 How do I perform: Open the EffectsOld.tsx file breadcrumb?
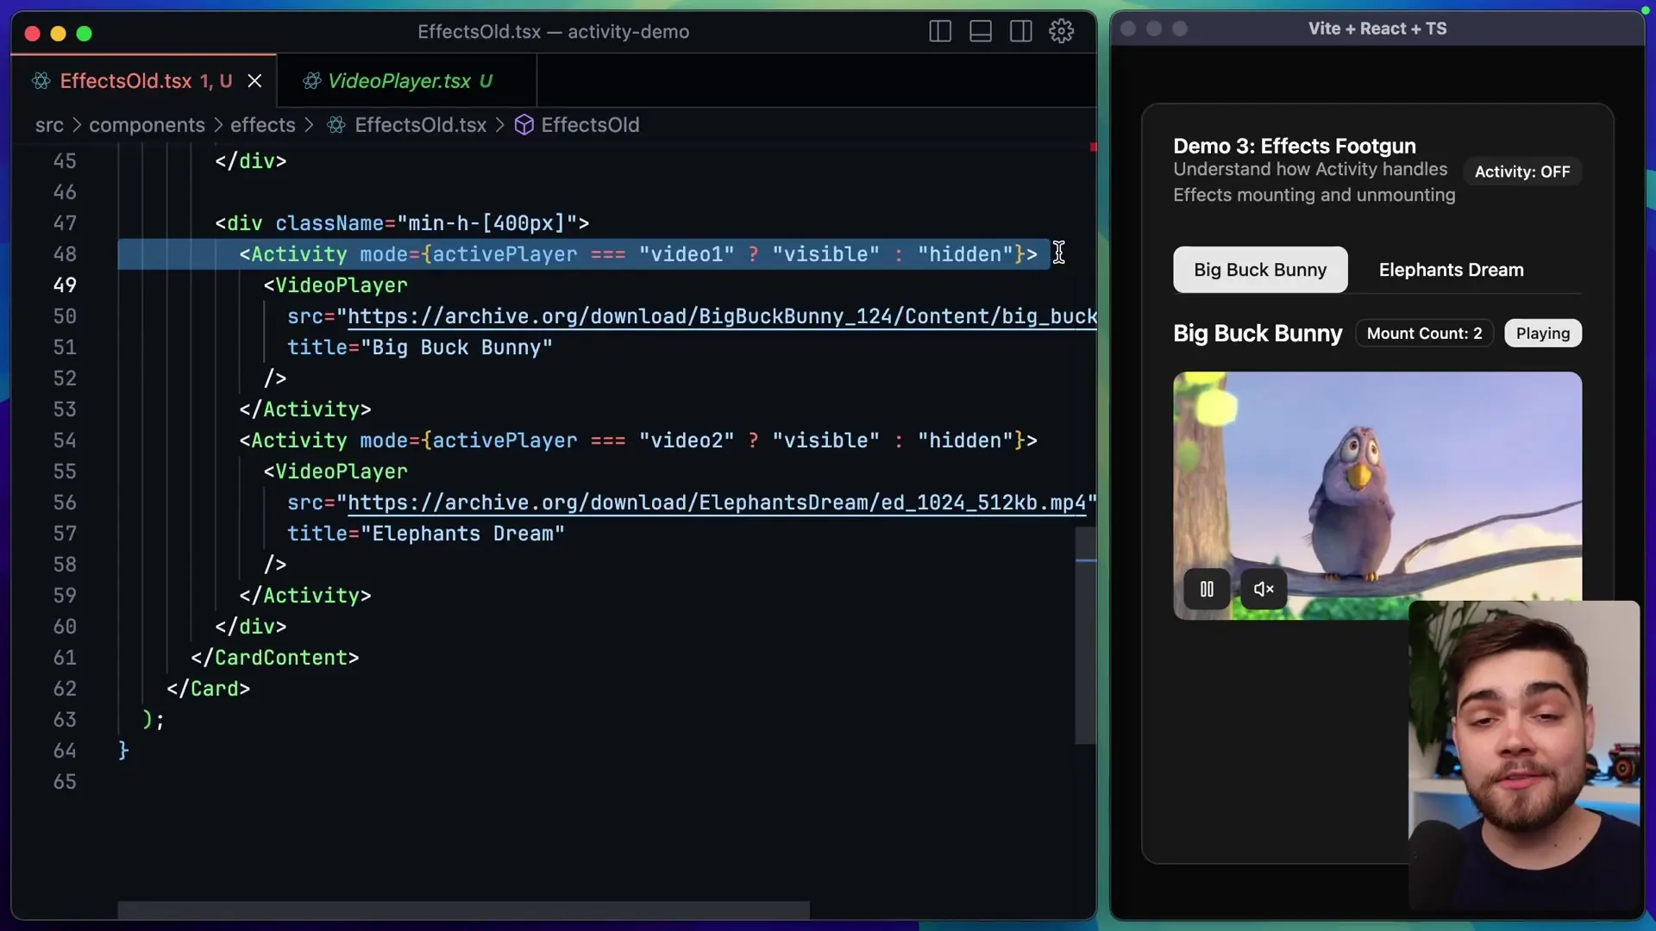pyautogui.click(x=421, y=125)
